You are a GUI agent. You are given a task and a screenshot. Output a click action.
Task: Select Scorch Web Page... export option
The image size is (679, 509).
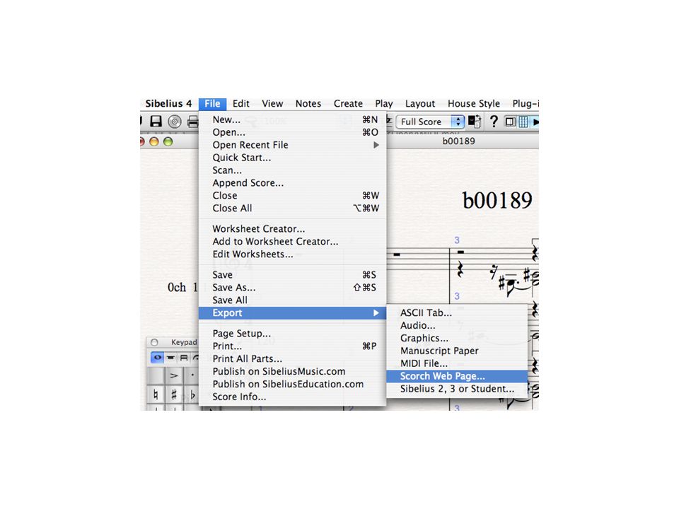457,376
